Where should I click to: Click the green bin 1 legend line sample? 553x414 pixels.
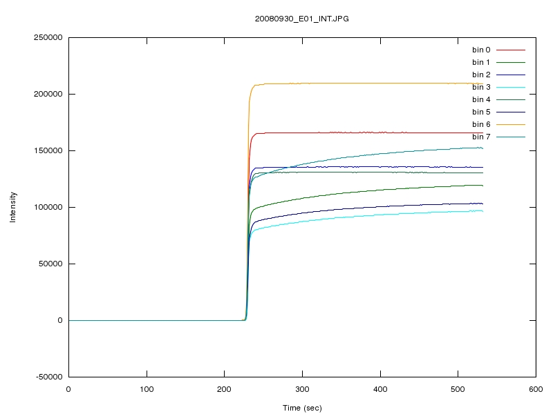tap(511, 62)
